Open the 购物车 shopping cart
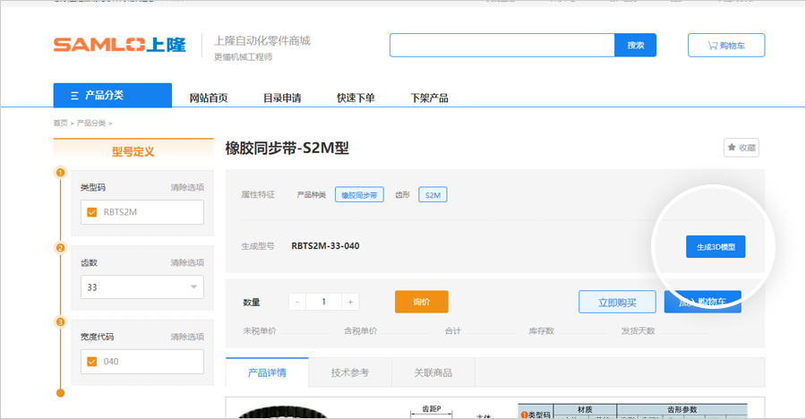806x419 pixels. [x=725, y=46]
